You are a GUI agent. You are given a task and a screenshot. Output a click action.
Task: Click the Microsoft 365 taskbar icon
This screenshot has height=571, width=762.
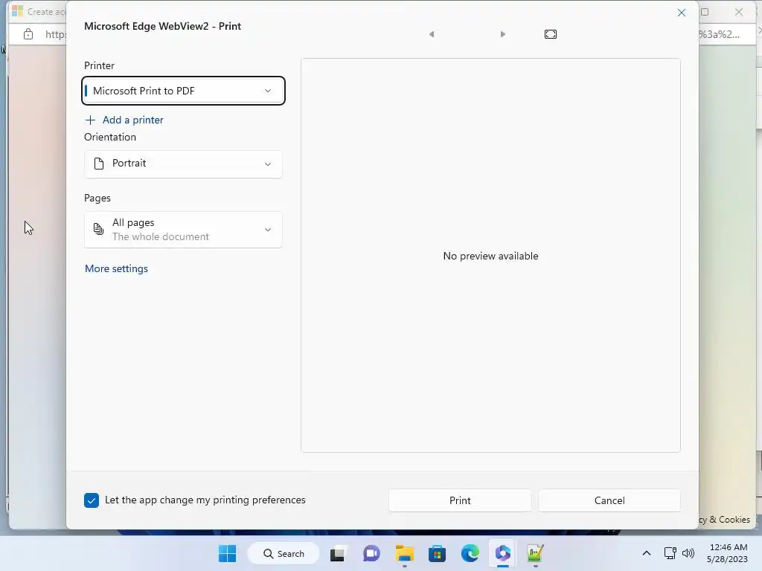tap(503, 553)
